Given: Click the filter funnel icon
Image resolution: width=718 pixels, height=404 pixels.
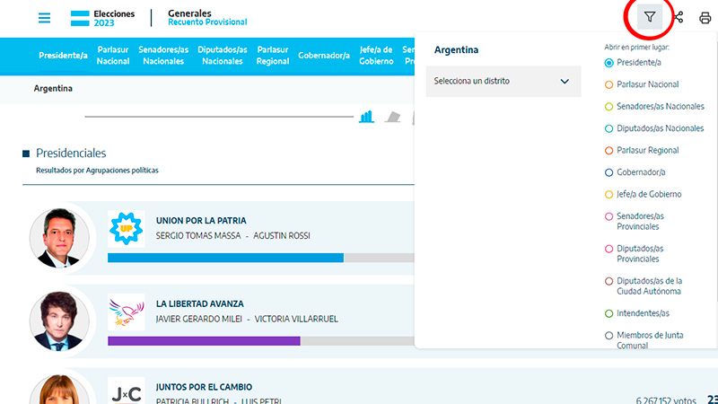Looking at the screenshot, I should tap(649, 17).
